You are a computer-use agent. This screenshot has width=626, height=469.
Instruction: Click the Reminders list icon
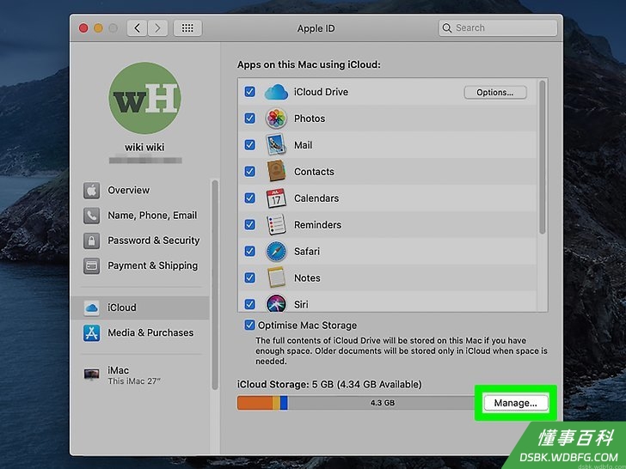tap(276, 224)
